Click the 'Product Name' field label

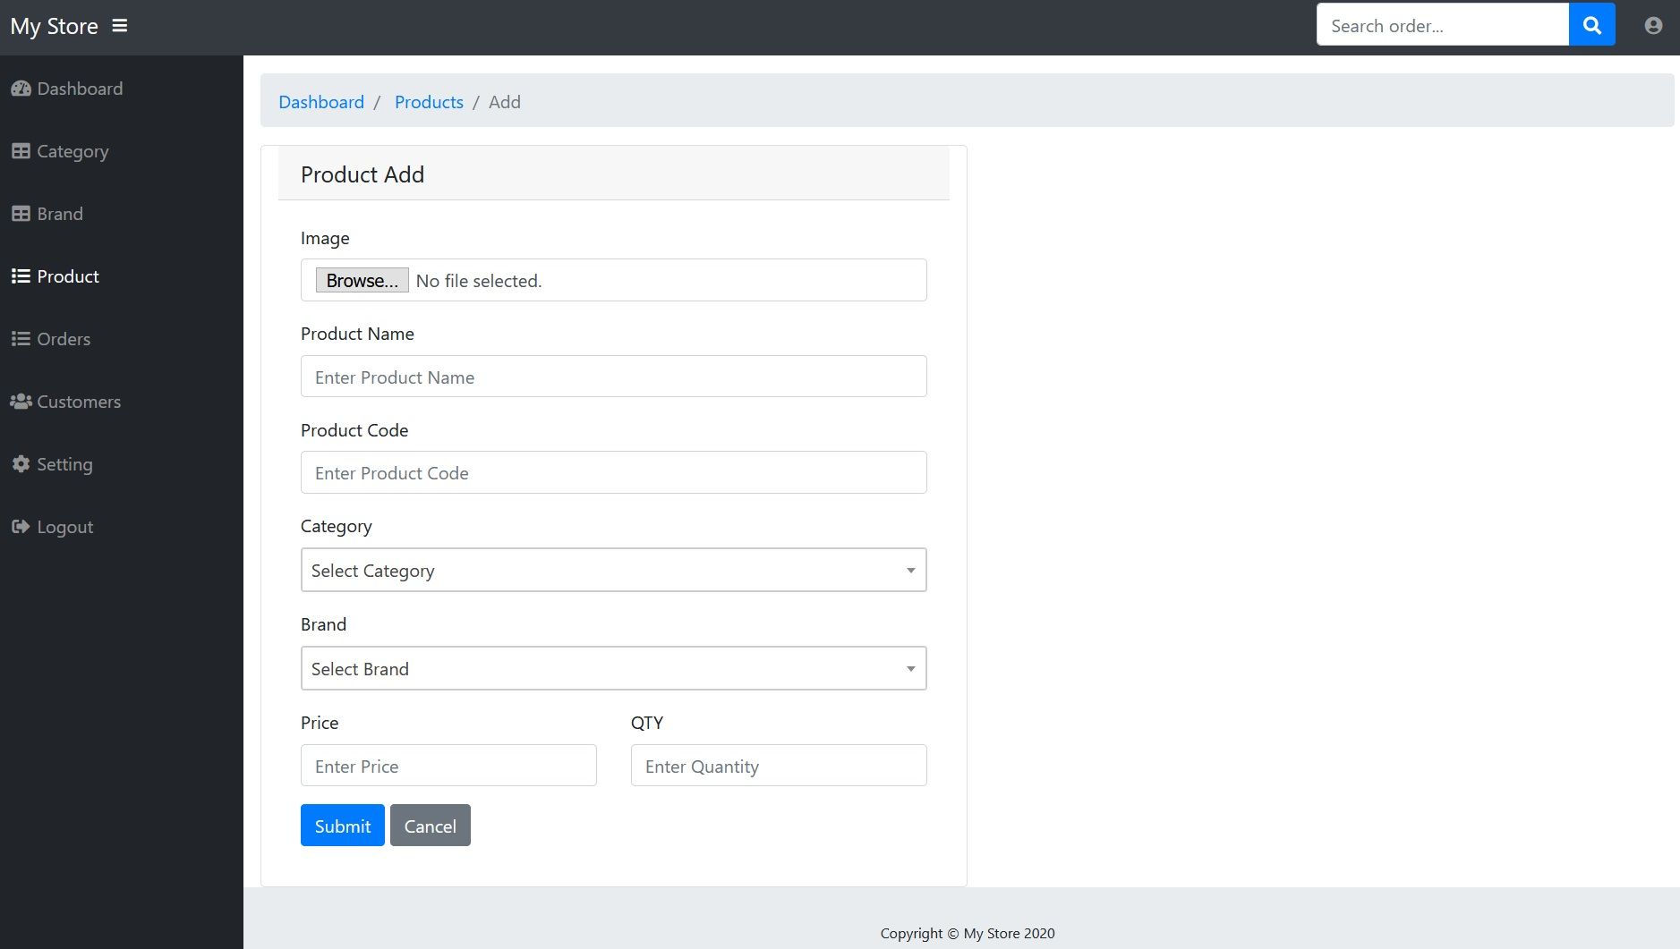357,334
